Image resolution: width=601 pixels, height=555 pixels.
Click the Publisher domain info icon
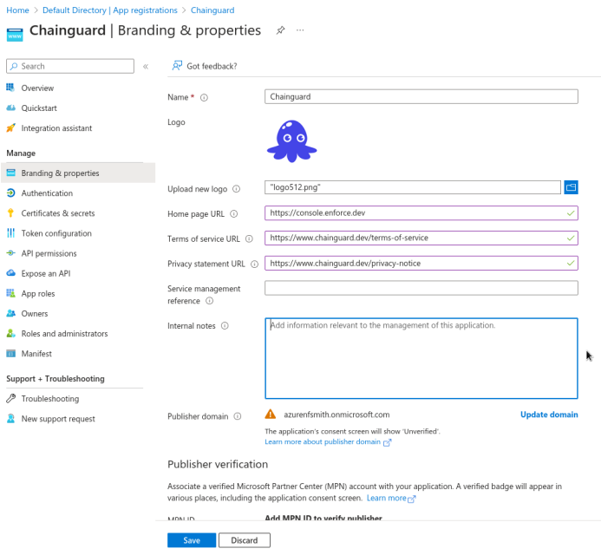tap(238, 416)
